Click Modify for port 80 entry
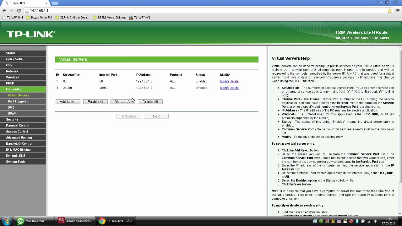Viewport: 402px width, 226px height. (x=225, y=81)
